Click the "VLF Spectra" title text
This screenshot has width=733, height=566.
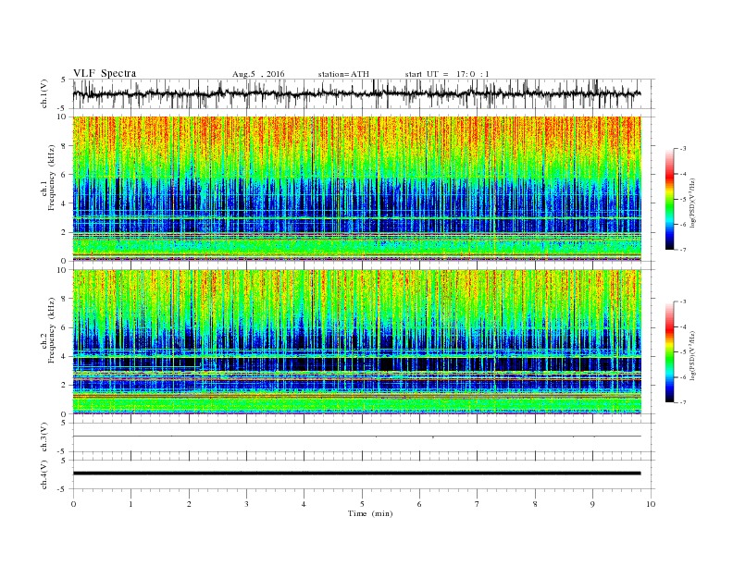pos(105,73)
